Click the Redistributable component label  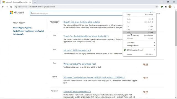[55, 22]
